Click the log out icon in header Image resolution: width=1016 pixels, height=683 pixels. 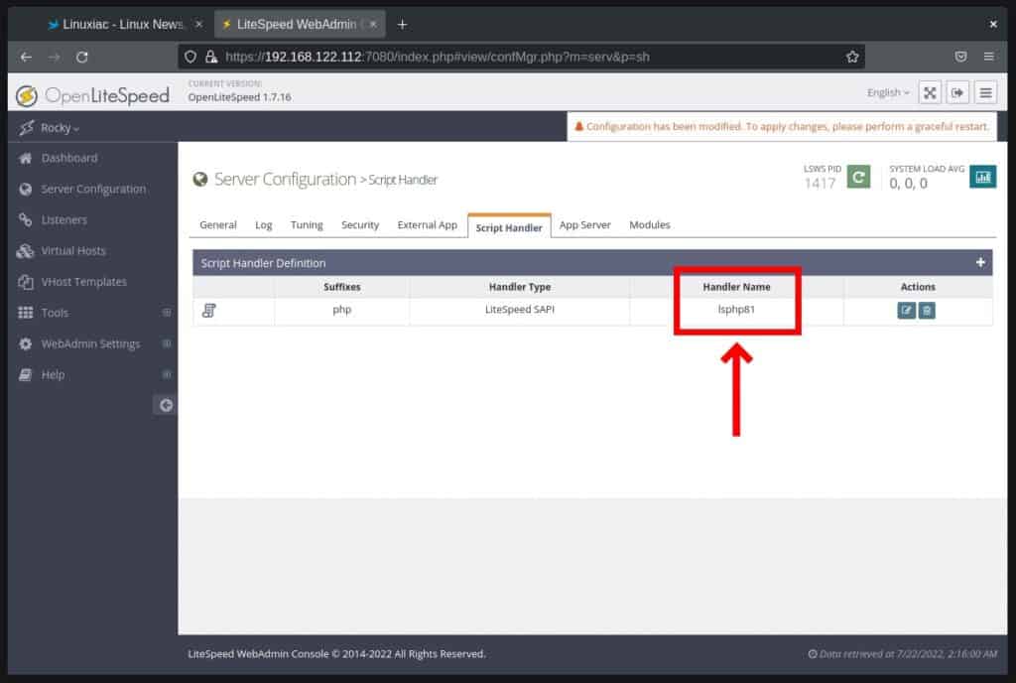[x=957, y=93]
